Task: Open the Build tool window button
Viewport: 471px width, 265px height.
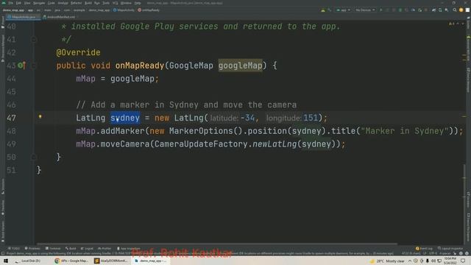Action: (x=71, y=249)
